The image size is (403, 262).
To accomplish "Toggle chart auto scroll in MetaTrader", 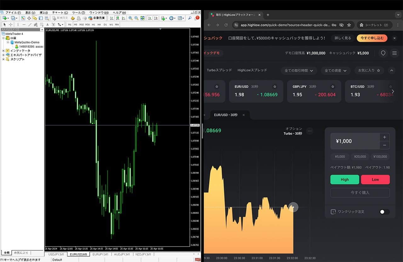I will [x=150, y=18].
